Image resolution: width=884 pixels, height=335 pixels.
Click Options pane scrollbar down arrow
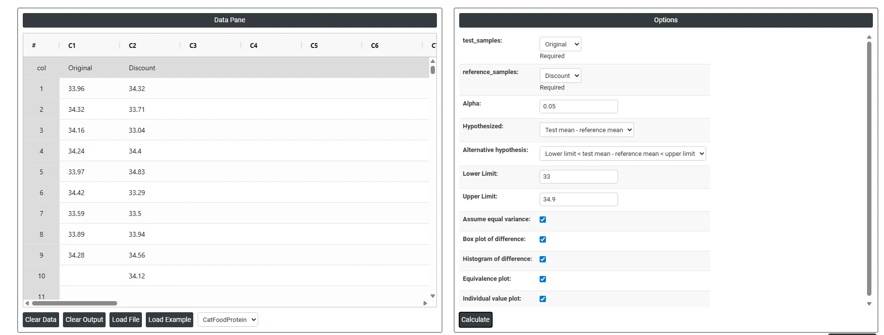869,304
